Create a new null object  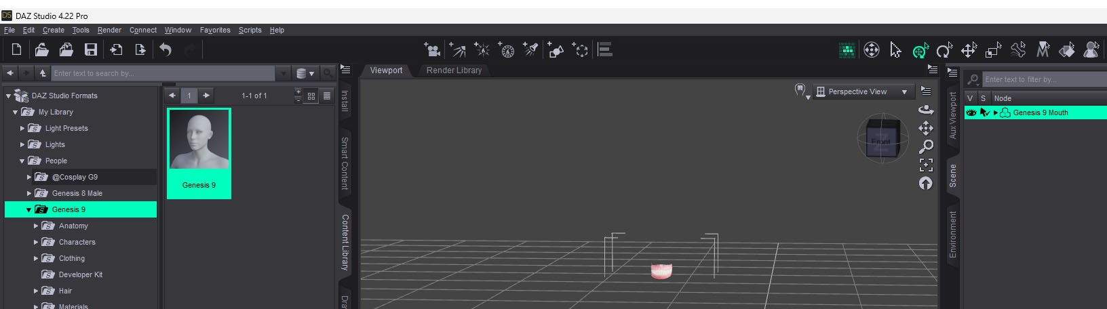click(580, 49)
